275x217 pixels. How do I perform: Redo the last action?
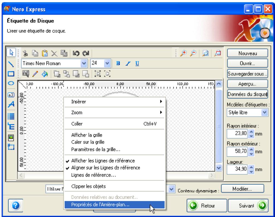(x=86, y=53)
